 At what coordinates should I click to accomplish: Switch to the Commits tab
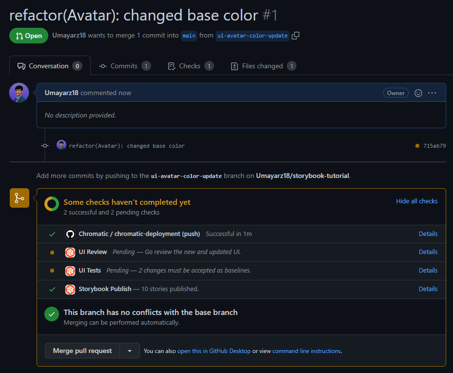pos(124,66)
